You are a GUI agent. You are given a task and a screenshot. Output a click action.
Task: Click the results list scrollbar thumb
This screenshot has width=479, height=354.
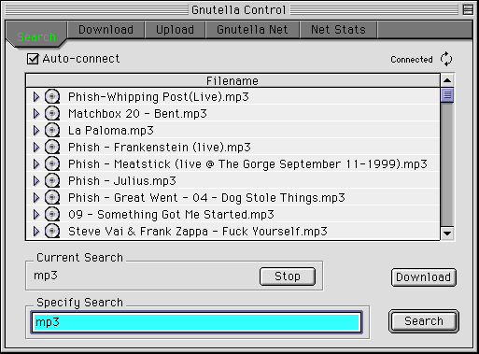tap(447, 95)
